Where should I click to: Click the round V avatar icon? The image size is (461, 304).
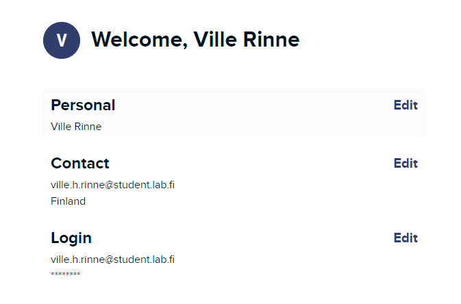click(x=62, y=40)
